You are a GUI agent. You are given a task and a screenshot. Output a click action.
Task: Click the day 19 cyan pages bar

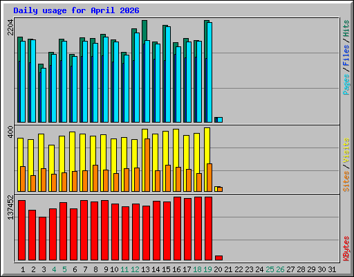click(209, 72)
